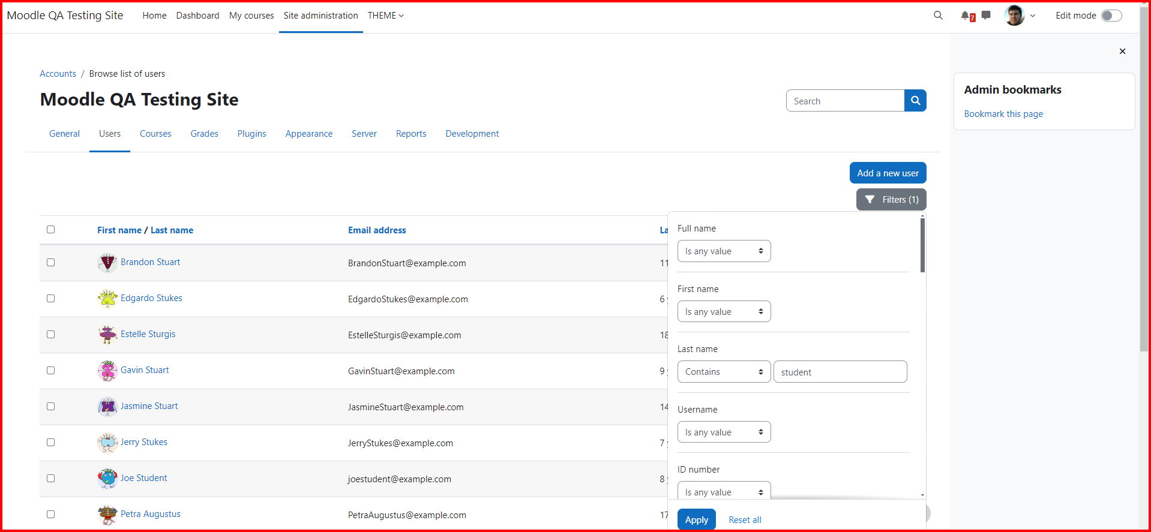Open the messaging speech bubble icon

pos(986,16)
